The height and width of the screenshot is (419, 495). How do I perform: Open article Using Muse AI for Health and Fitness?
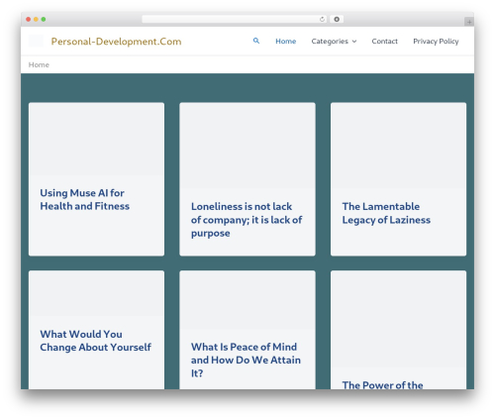tap(84, 199)
